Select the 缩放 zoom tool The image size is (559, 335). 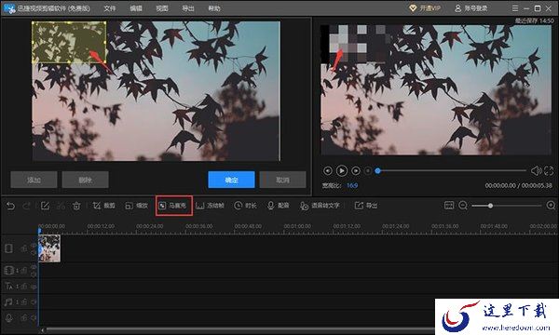pyautogui.click(x=137, y=206)
